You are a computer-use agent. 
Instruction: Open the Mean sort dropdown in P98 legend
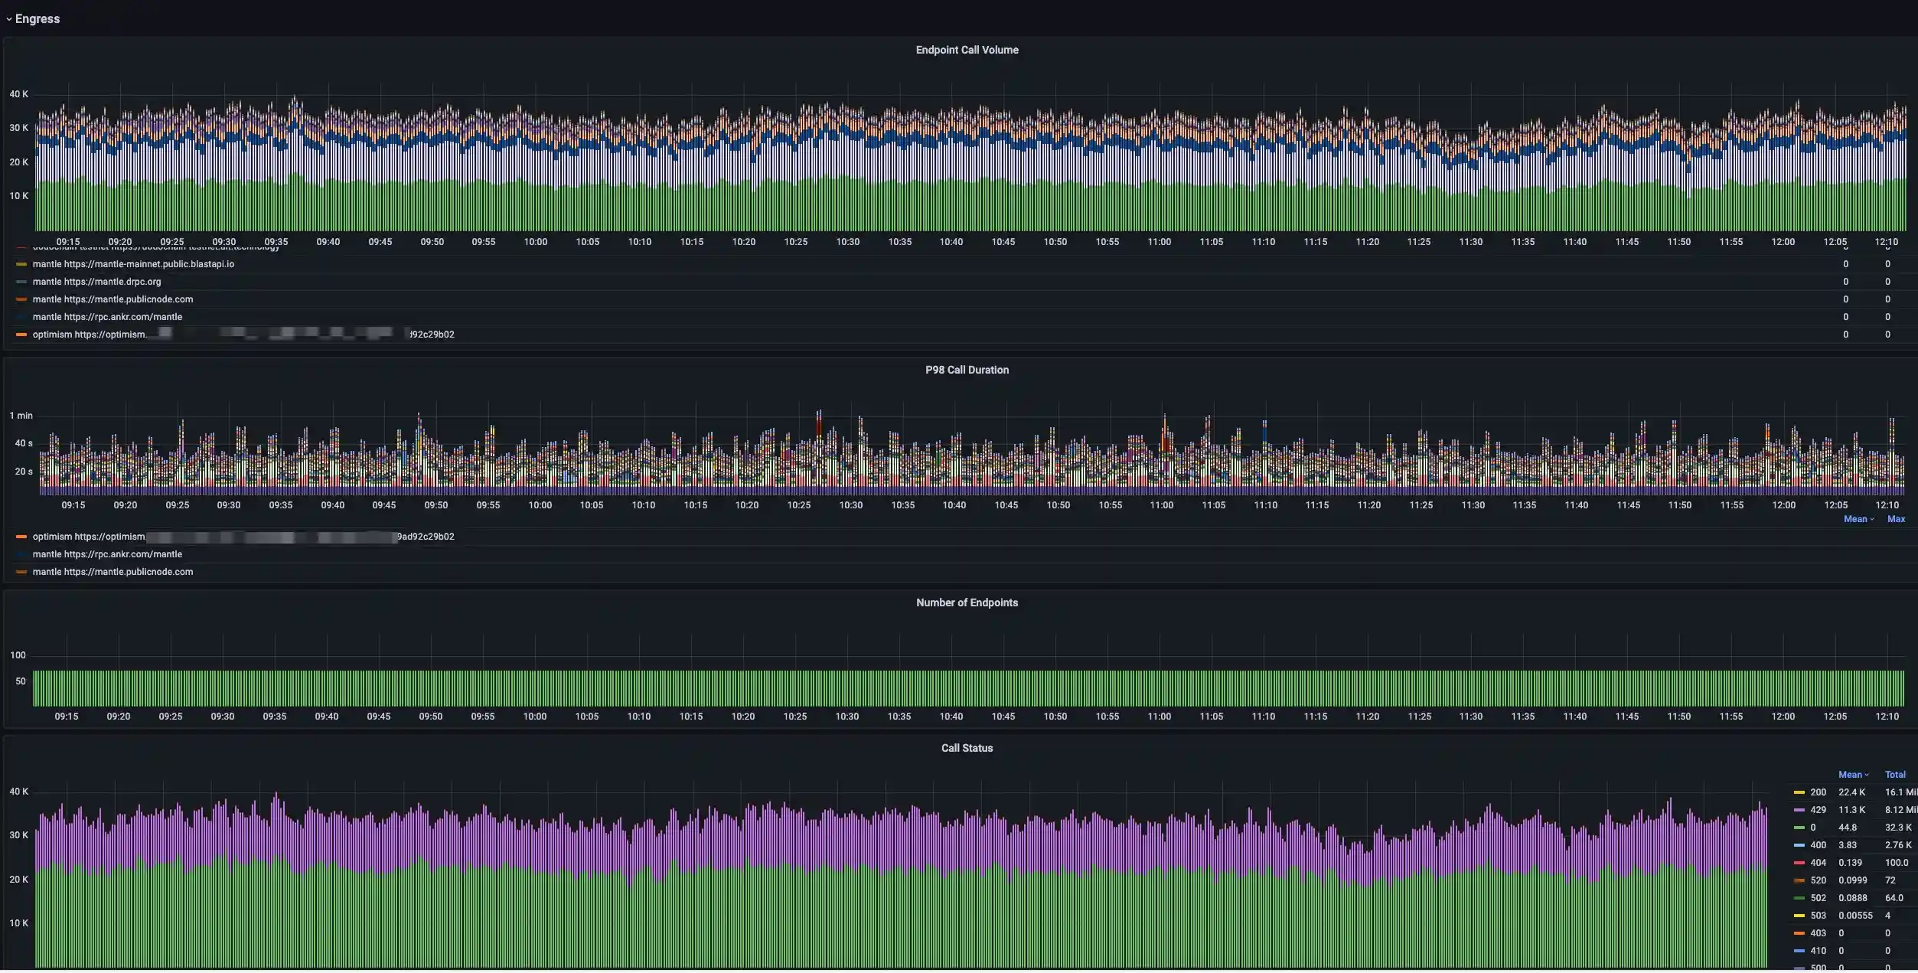(x=1858, y=519)
